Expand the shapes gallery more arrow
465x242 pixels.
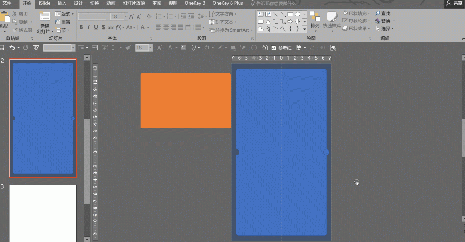click(x=304, y=29)
